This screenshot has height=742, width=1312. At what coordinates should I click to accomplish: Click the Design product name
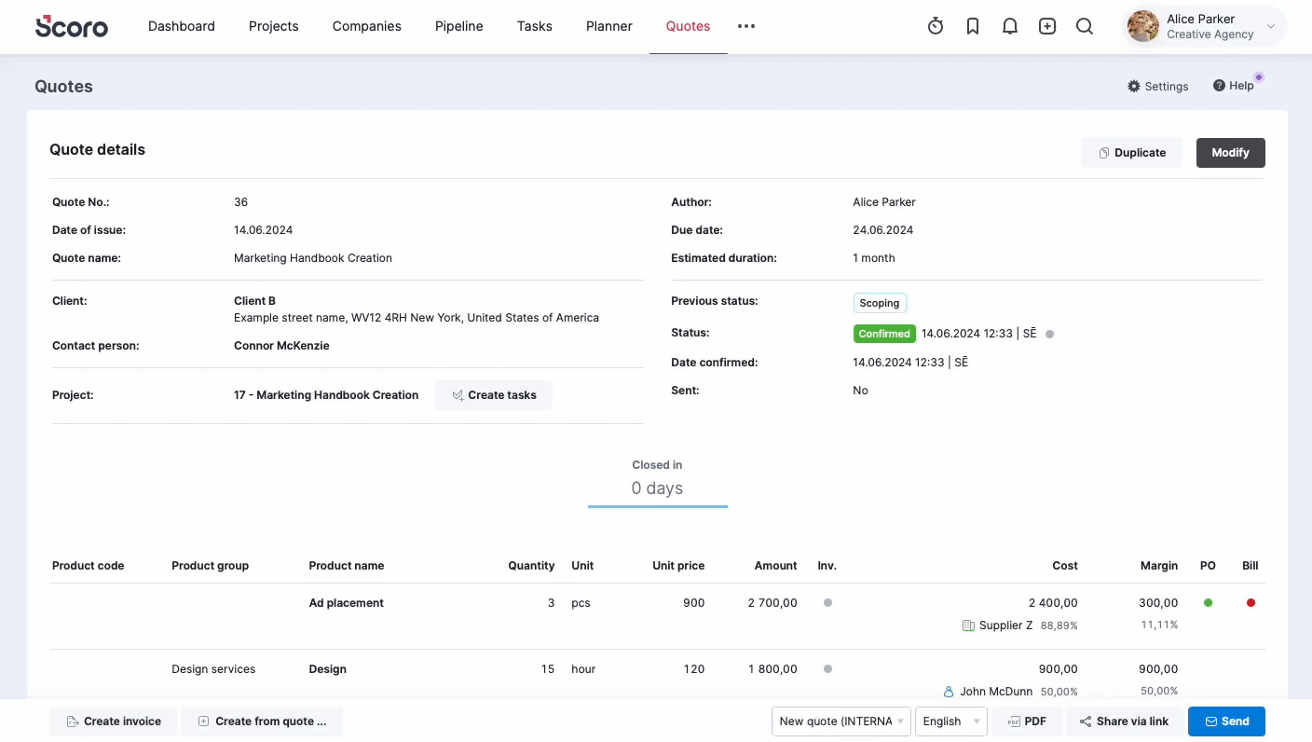(328, 669)
